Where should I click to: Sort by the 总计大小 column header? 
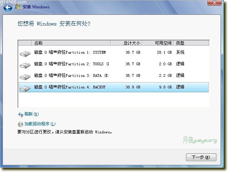(x=126, y=43)
